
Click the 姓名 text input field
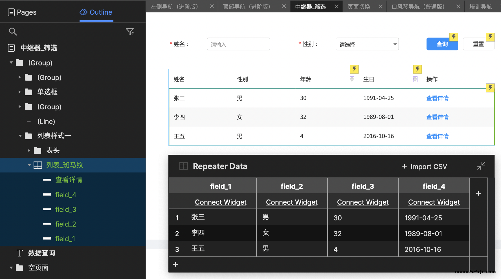(238, 44)
